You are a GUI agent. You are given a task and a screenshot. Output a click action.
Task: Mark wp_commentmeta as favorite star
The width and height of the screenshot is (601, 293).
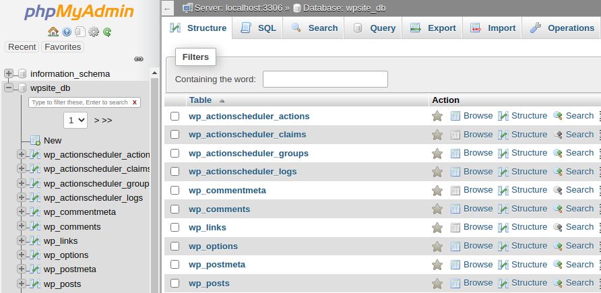(x=437, y=191)
